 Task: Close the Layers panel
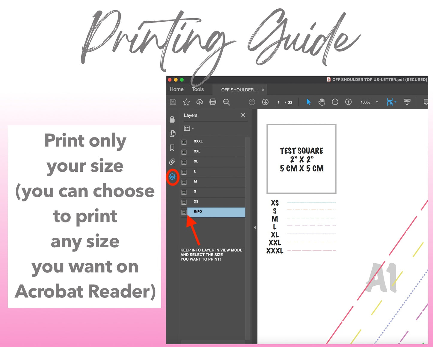pyautogui.click(x=243, y=115)
